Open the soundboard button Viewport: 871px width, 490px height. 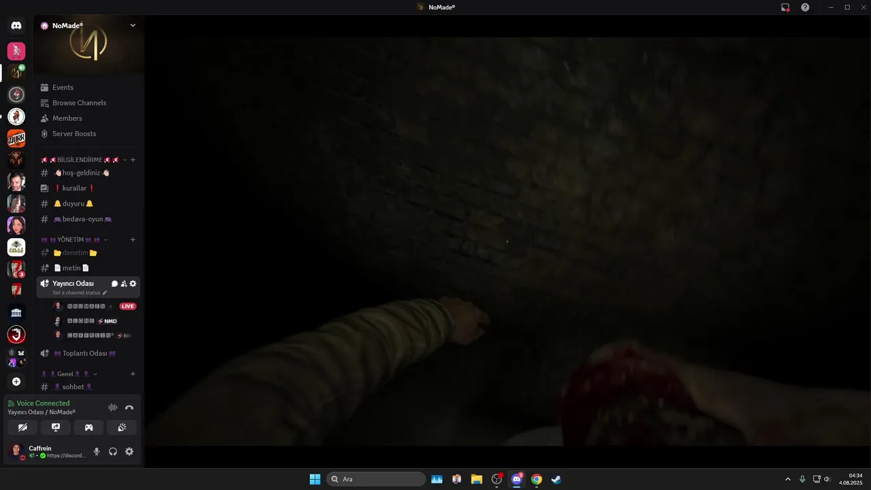coord(121,427)
